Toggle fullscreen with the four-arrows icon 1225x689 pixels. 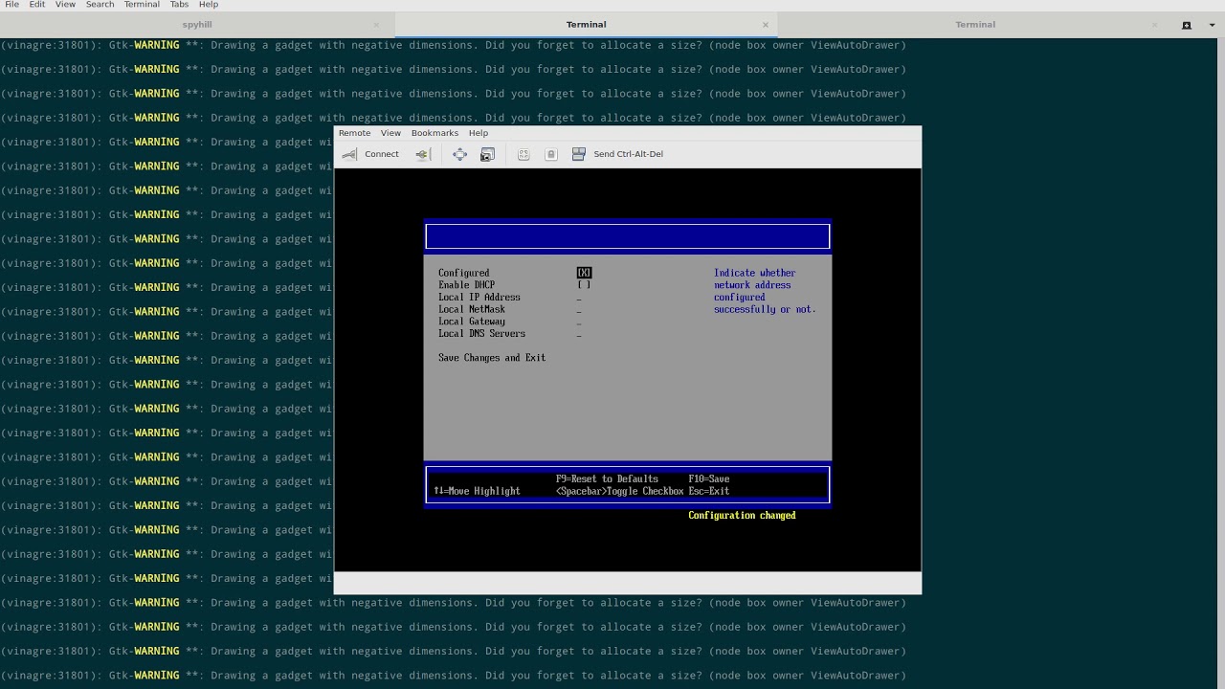(460, 154)
